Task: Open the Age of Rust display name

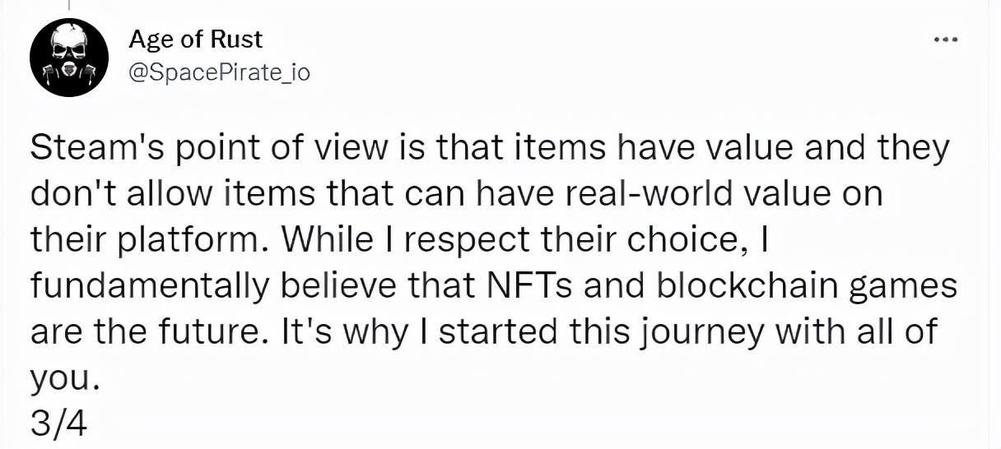Action: point(196,39)
